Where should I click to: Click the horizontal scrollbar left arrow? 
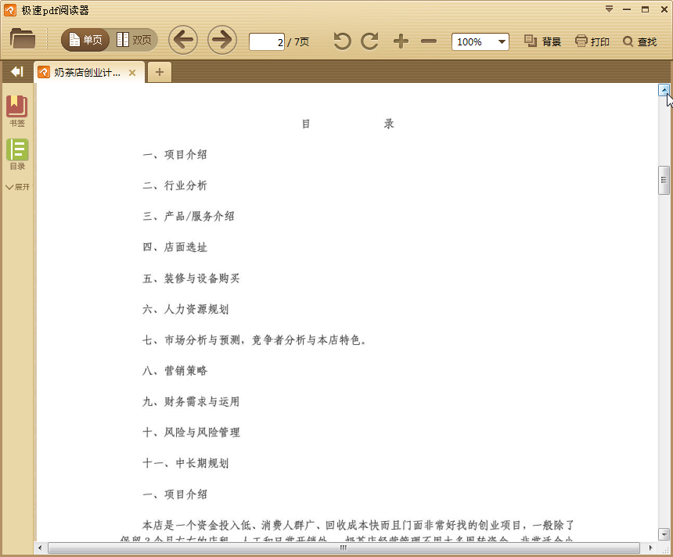[41, 548]
